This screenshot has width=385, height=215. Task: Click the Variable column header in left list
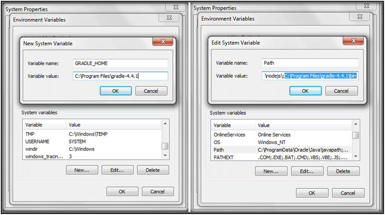click(44, 125)
